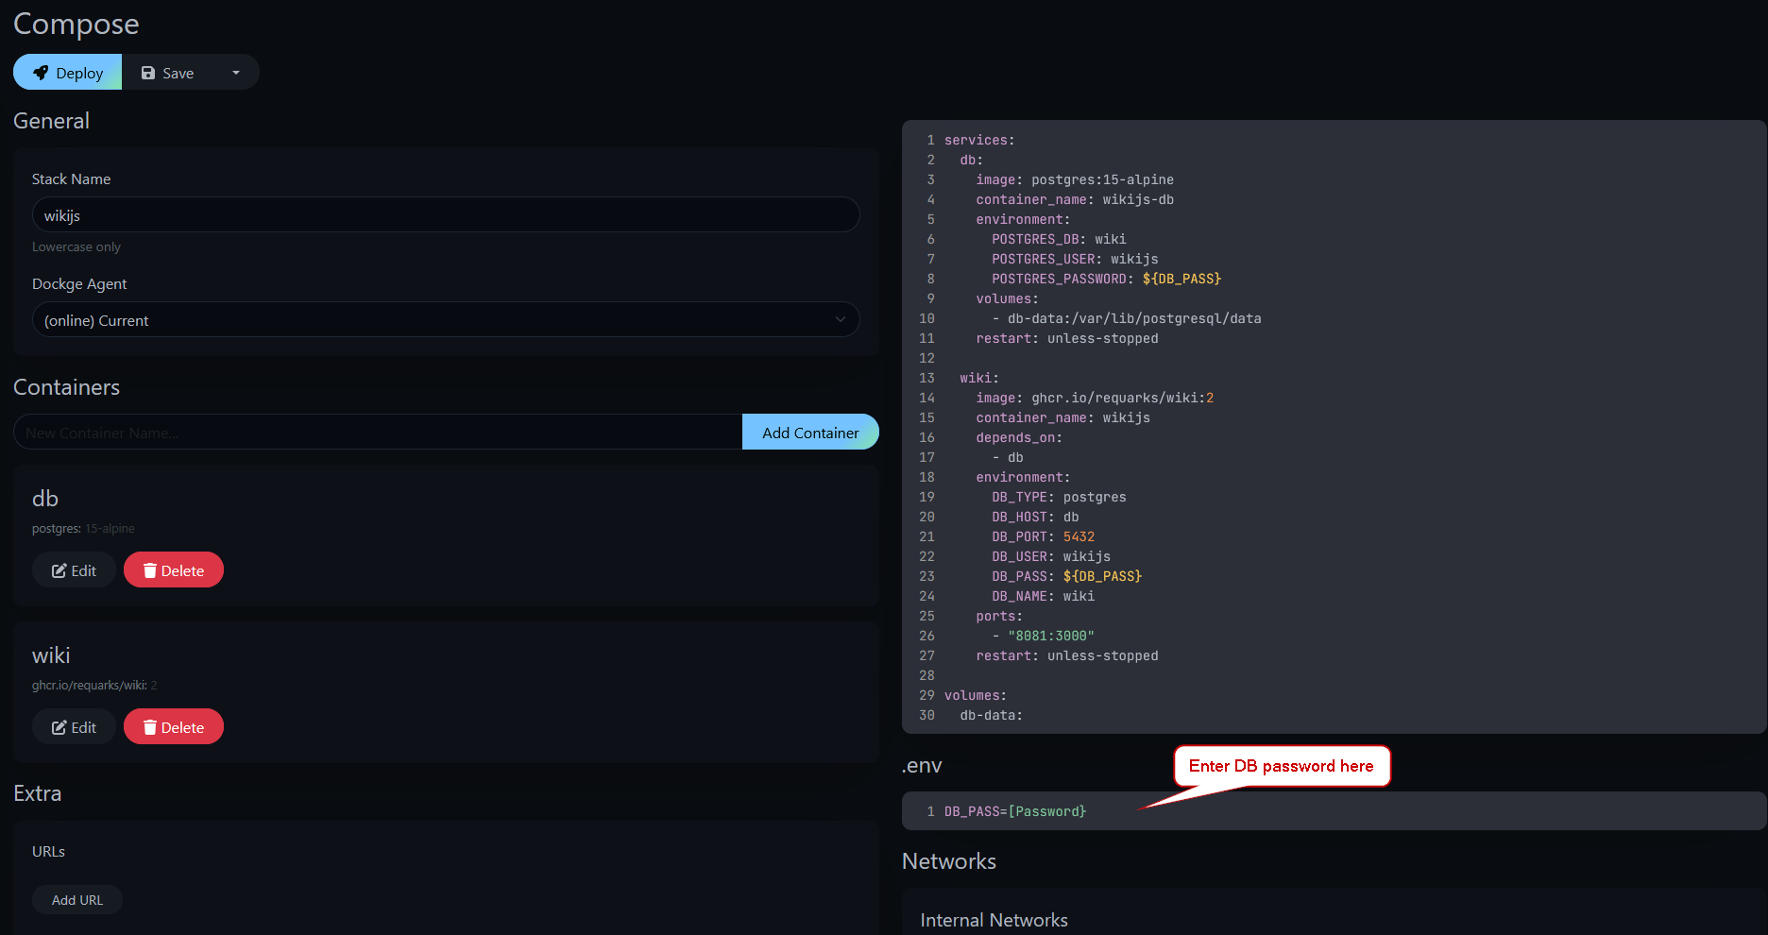Click 'image: ghcr.io/requarks/wiki:2' line
1768x935 pixels.
click(1095, 398)
